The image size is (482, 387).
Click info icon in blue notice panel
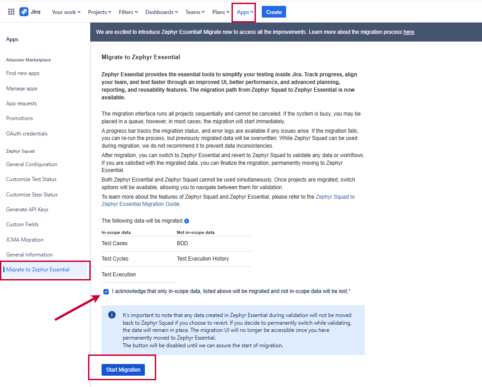(x=112, y=315)
